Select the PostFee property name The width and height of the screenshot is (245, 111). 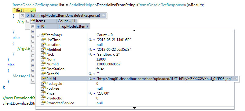click(53, 88)
